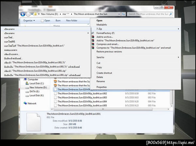Select DATA (E:) drive

34,91
